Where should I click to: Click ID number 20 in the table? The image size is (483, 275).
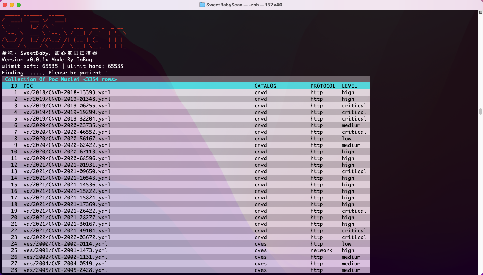[14, 218]
